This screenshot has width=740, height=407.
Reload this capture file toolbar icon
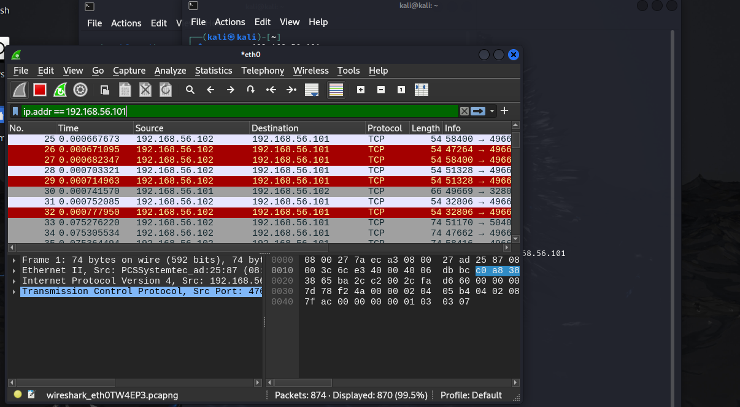[166, 90]
